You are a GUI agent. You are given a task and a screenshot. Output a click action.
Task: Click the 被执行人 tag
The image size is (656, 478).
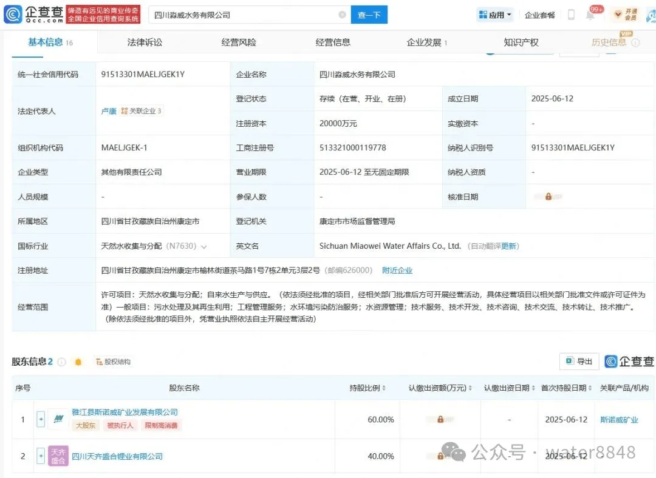(x=120, y=425)
